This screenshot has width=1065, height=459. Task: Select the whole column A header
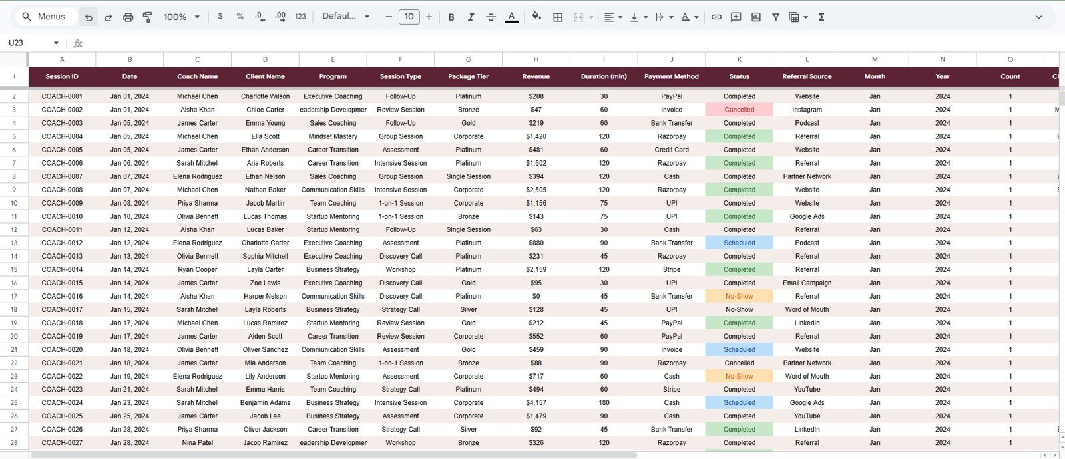pos(62,59)
